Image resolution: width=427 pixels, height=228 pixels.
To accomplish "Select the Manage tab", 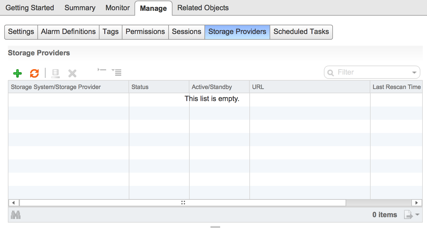I will pyautogui.click(x=153, y=8).
